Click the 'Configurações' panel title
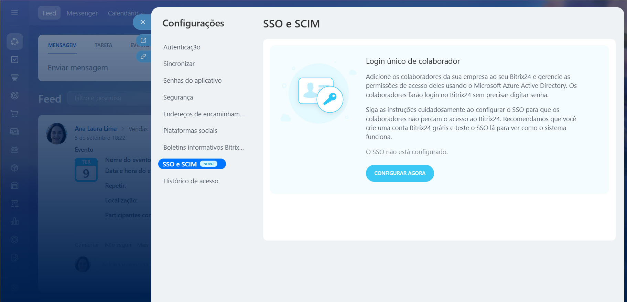The width and height of the screenshot is (627, 302). click(x=193, y=23)
